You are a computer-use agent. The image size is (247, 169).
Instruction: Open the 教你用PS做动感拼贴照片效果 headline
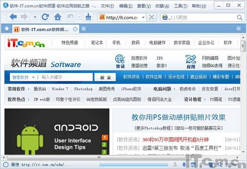click(x=178, y=117)
